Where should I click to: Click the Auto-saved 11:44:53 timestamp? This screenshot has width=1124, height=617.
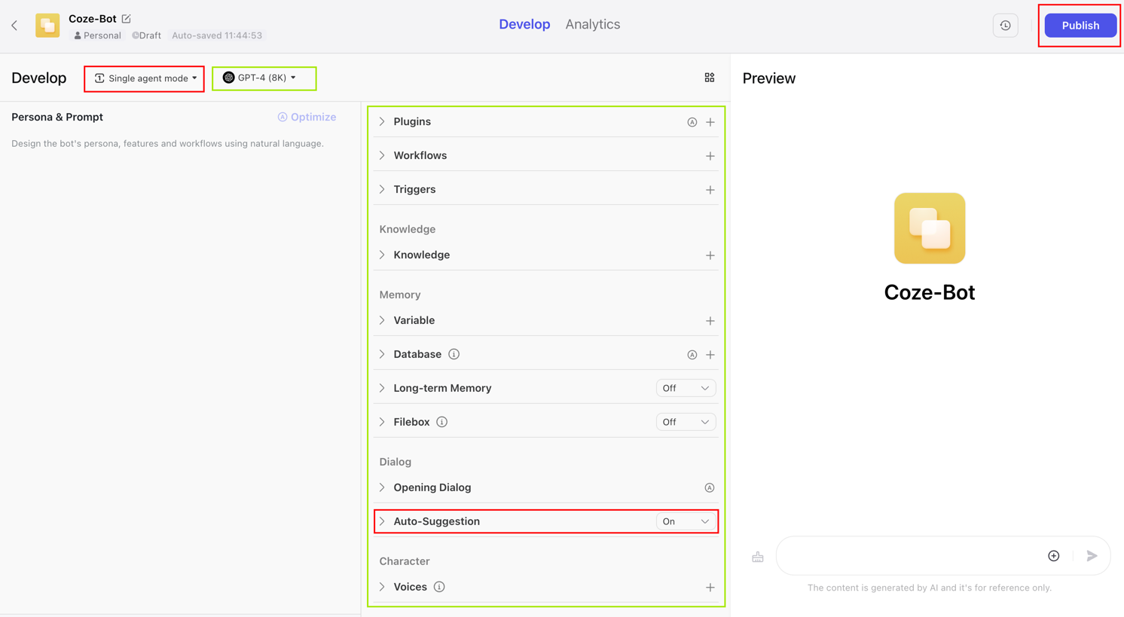[217, 35]
